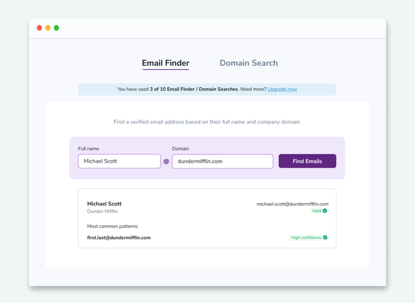The width and height of the screenshot is (415, 303).
Task: Click the searches usage banner text
Action: point(191,89)
